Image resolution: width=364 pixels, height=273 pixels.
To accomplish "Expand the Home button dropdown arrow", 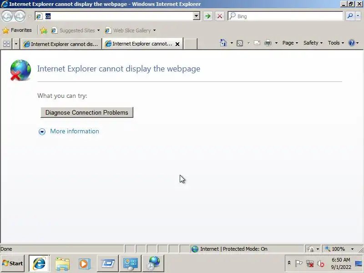I will pos(232,43).
